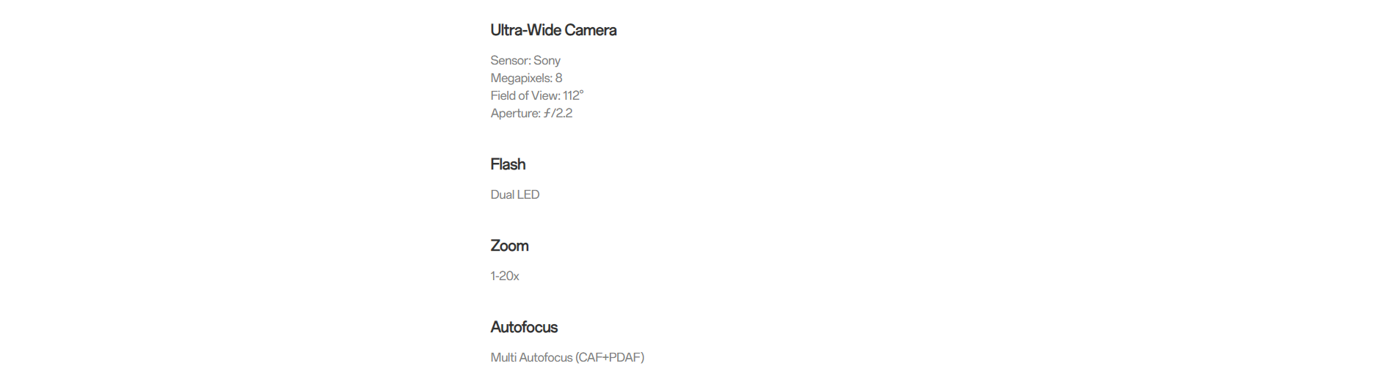Click the f/2.2 aperture value
The width and height of the screenshot is (1386, 377).
tap(558, 113)
